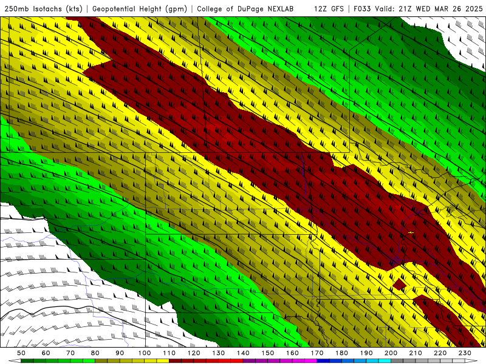Screen dimensions: 486x364
Task: Click the '60' value on the color scale
Action: click(x=46, y=353)
